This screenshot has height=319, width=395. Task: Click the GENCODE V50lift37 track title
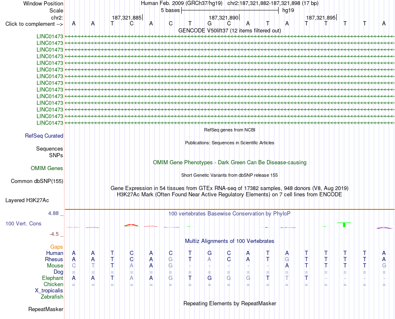tap(230, 30)
